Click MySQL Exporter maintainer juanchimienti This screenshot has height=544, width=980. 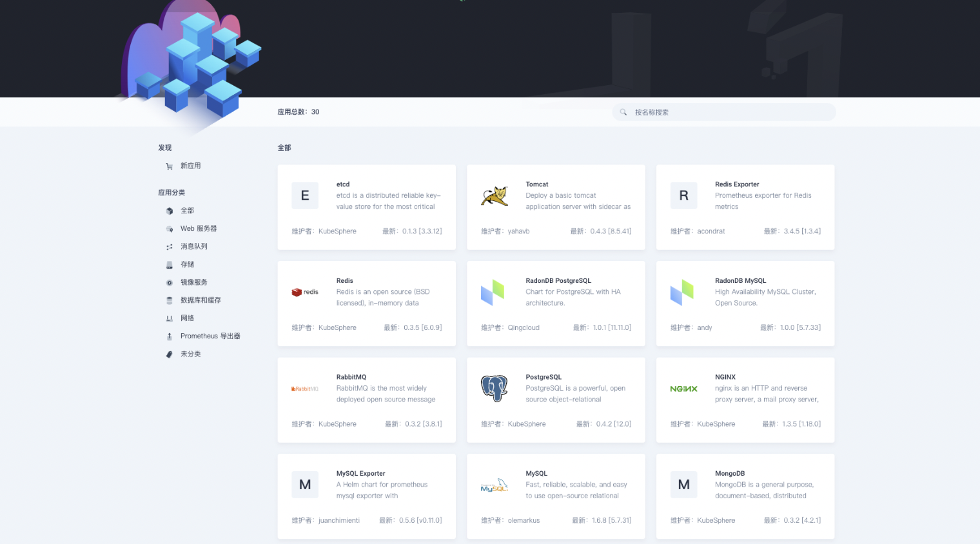[x=339, y=521]
